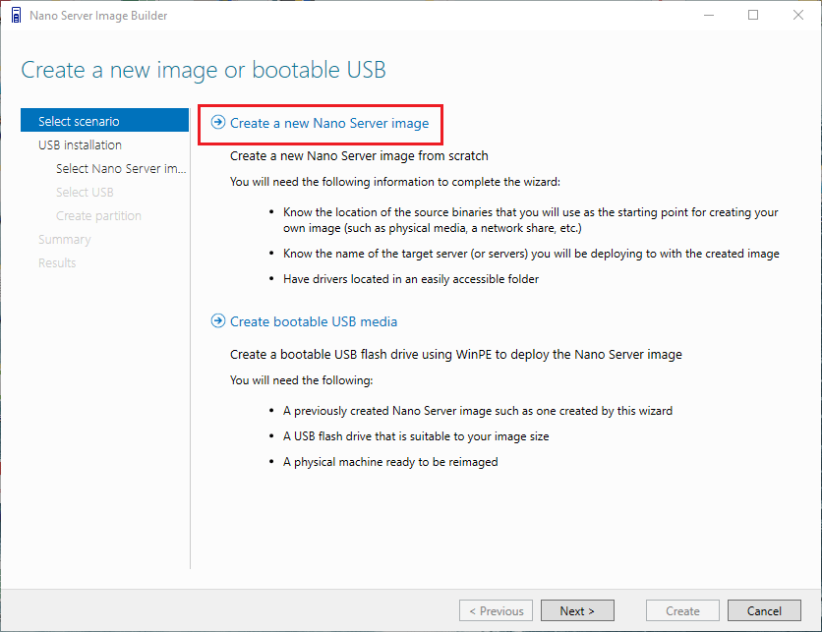Image resolution: width=822 pixels, height=632 pixels.
Task: Click the Nano Server Image Builder app icon
Action: click(15, 16)
